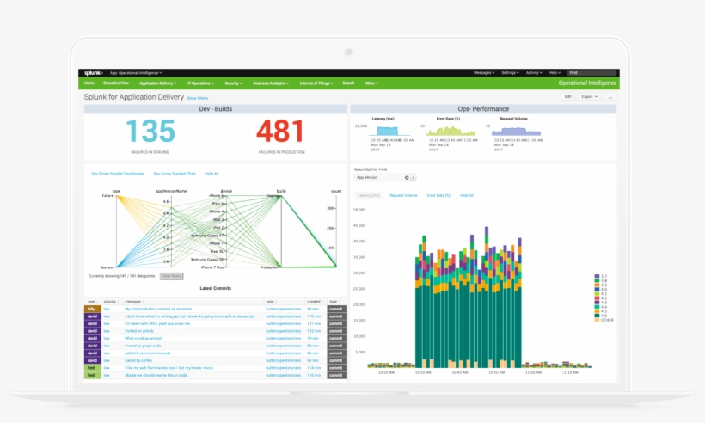Click the commit badge in billy's row
This screenshot has width=705, height=423.
pyautogui.click(x=336, y=309)
